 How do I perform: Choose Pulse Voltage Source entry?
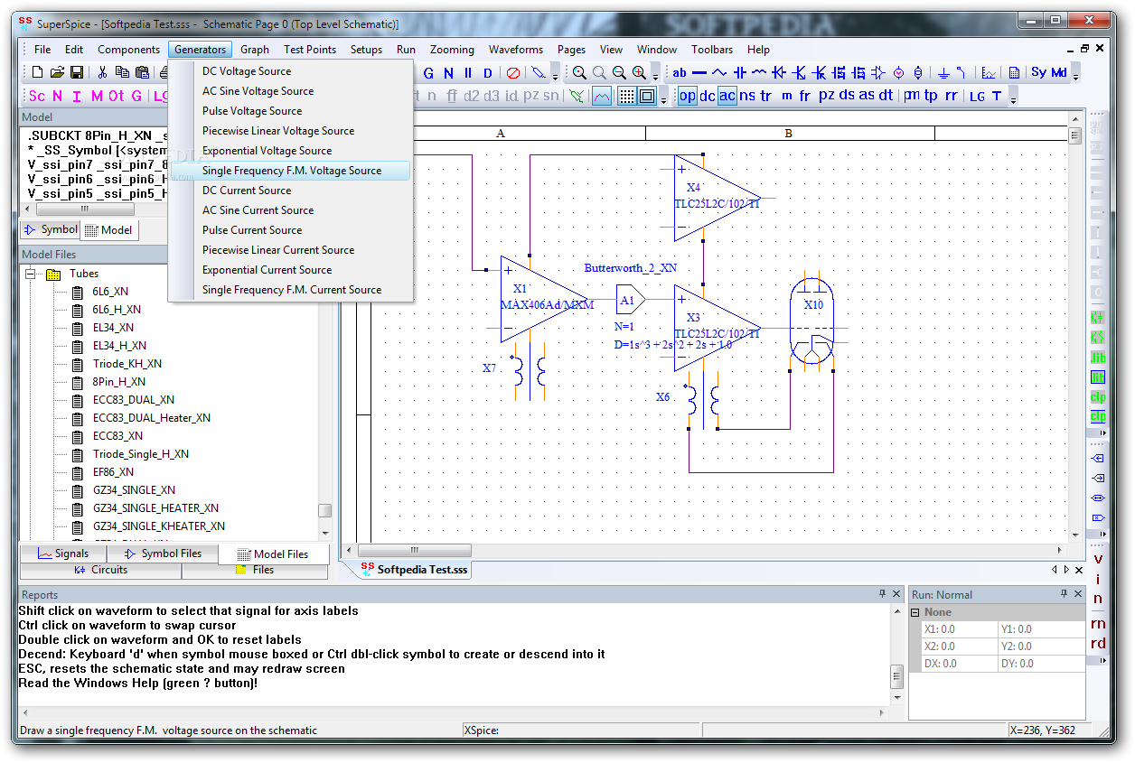[x=291, y=111]
